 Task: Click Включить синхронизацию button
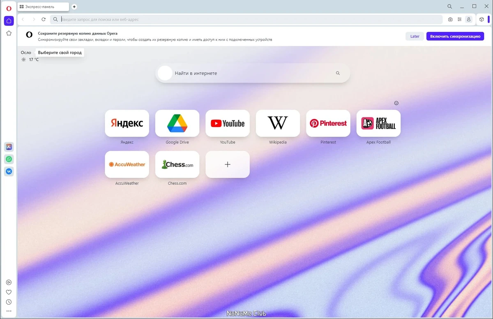[455, 37]
